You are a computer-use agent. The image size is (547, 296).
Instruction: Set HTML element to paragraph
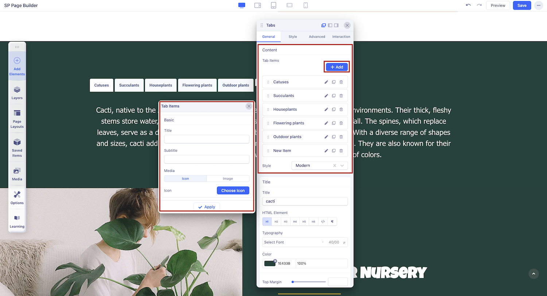[x=332, y=222]
